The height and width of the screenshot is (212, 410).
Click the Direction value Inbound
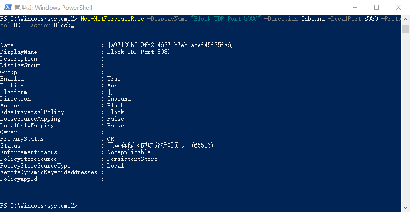click(x=119, y=99)
